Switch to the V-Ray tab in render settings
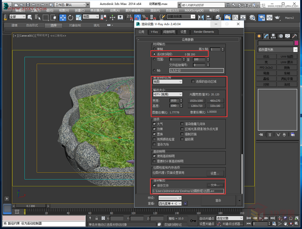The height and width of the screenshot is (229, 302). [155, 32]
